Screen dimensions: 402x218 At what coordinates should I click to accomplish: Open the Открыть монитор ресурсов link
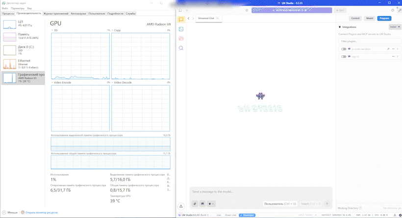coord(42,213)
